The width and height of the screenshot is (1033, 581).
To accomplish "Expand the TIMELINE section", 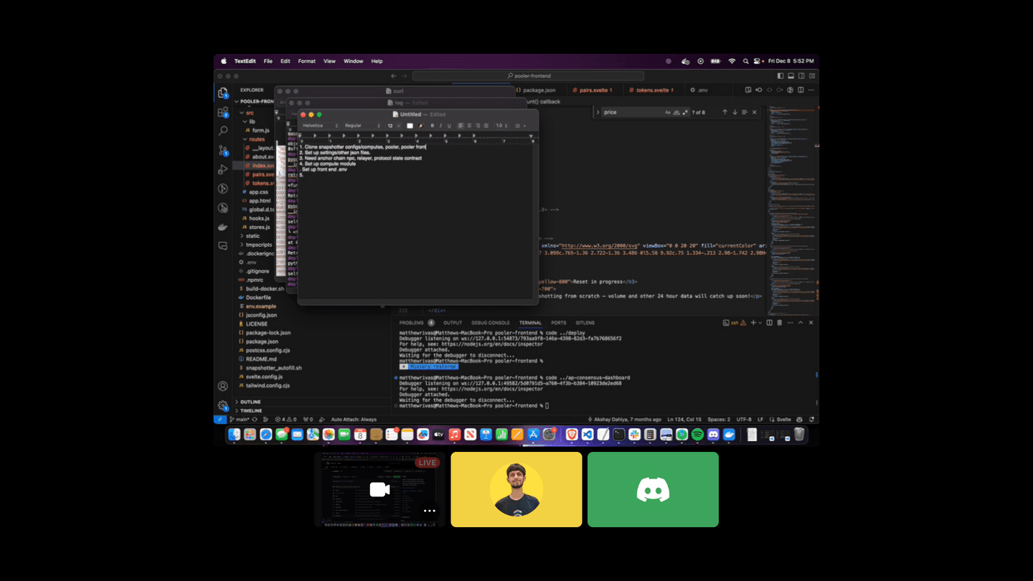I will [251, 411].
